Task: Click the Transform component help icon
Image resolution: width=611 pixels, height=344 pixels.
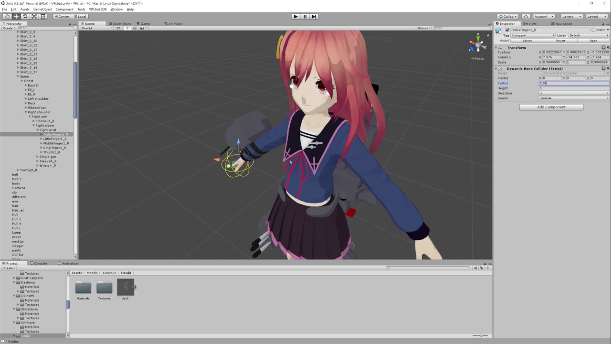Action: click(x=603, y=48)
